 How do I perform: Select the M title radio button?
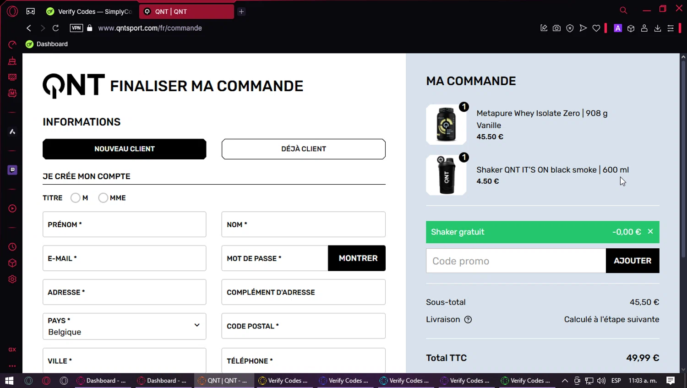pyautogui.click(x=76, y=198)
